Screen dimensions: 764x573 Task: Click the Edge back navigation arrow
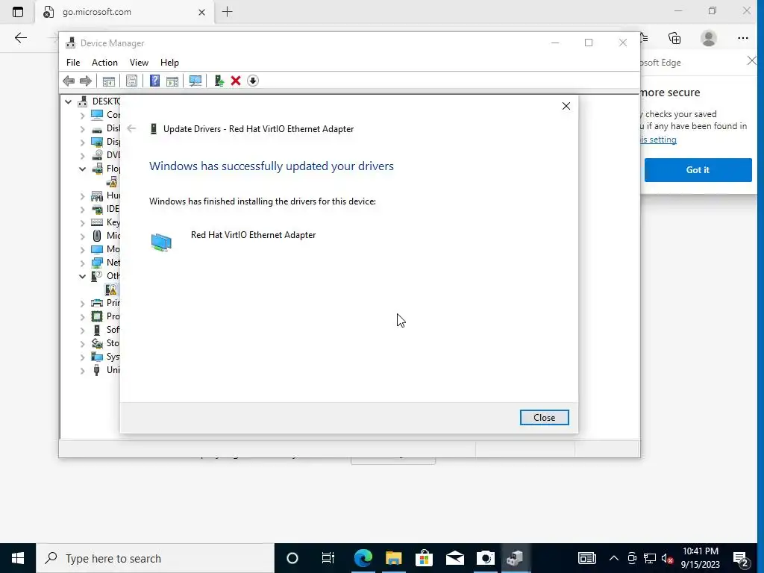(20, 38)
